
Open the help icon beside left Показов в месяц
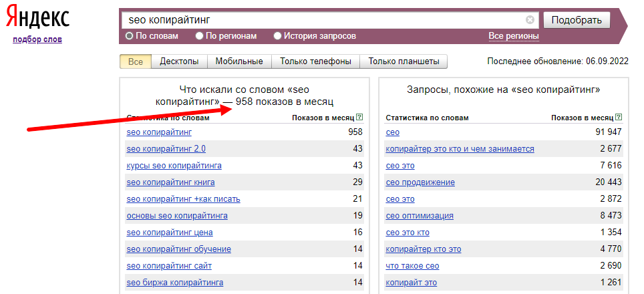pos(360,118)
